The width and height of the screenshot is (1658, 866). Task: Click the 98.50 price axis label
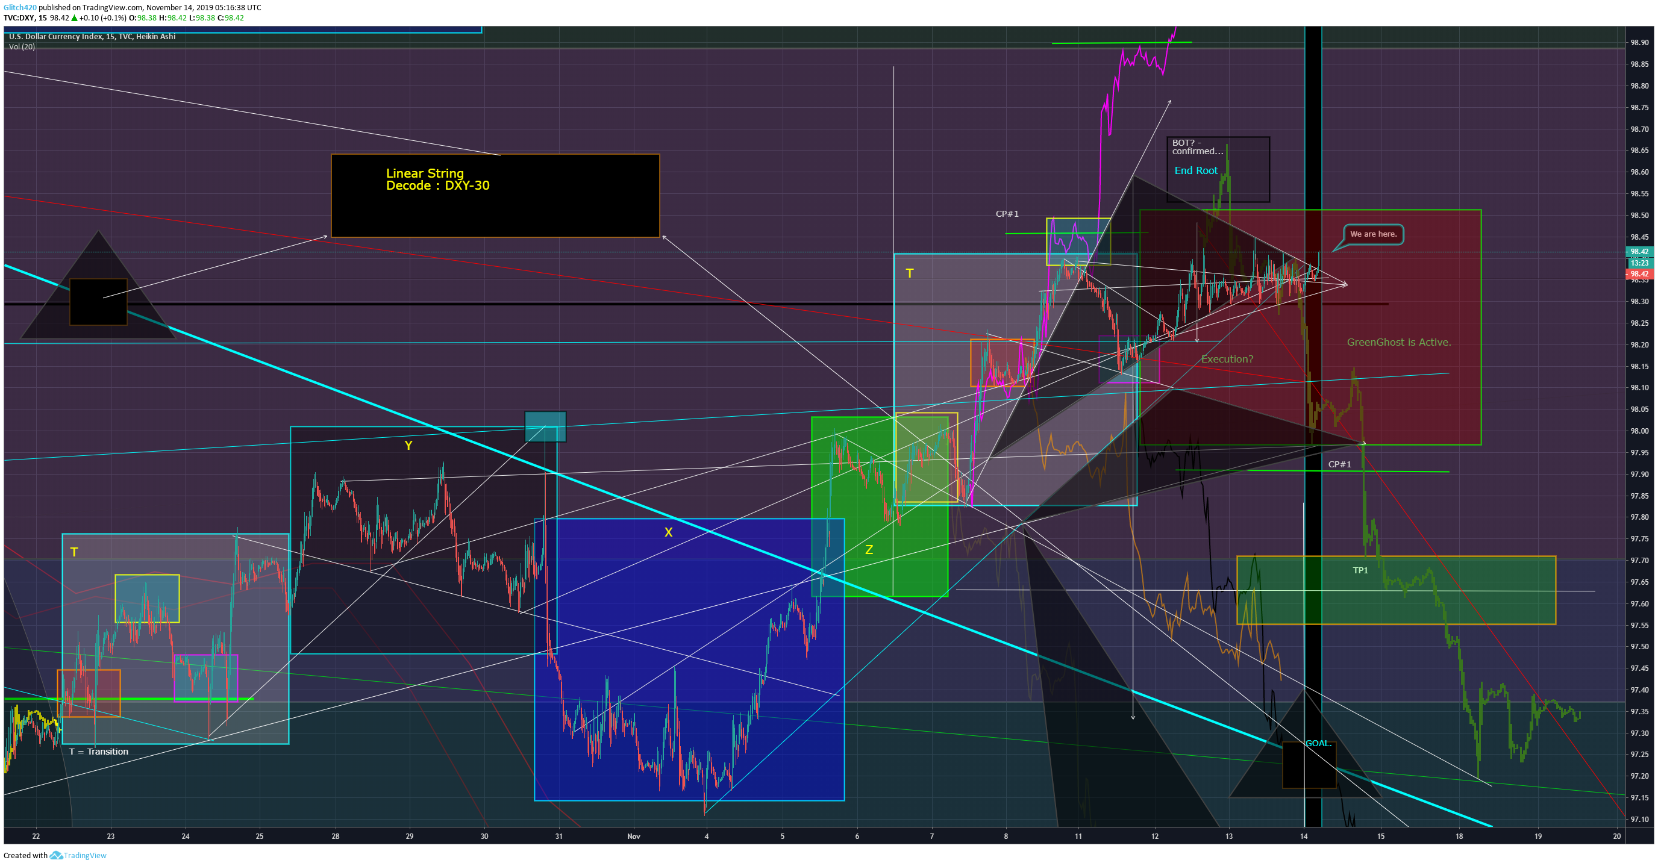point(1639,216)
